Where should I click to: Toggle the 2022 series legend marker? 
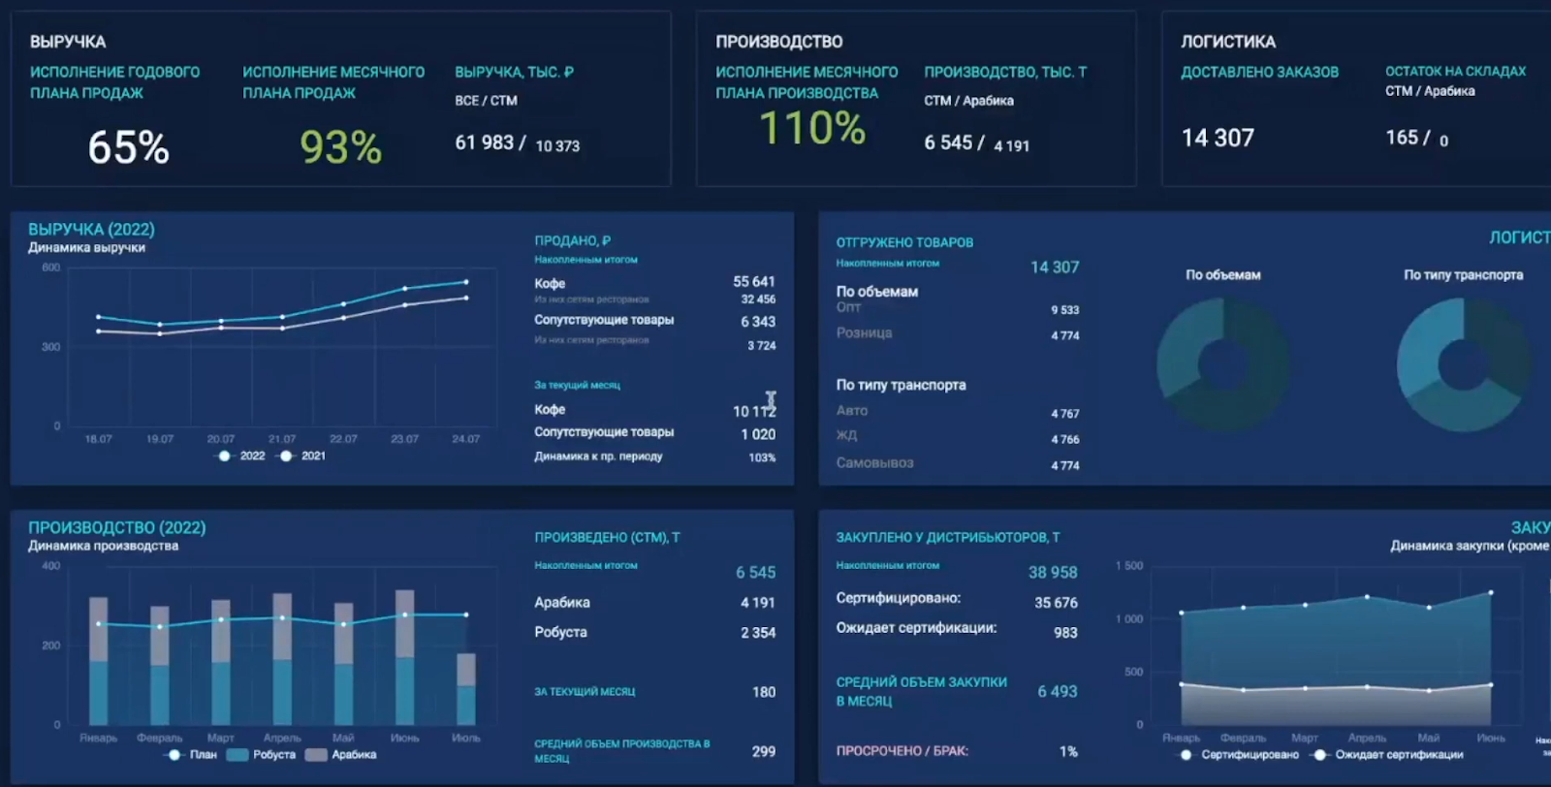[x=225, y=456]
